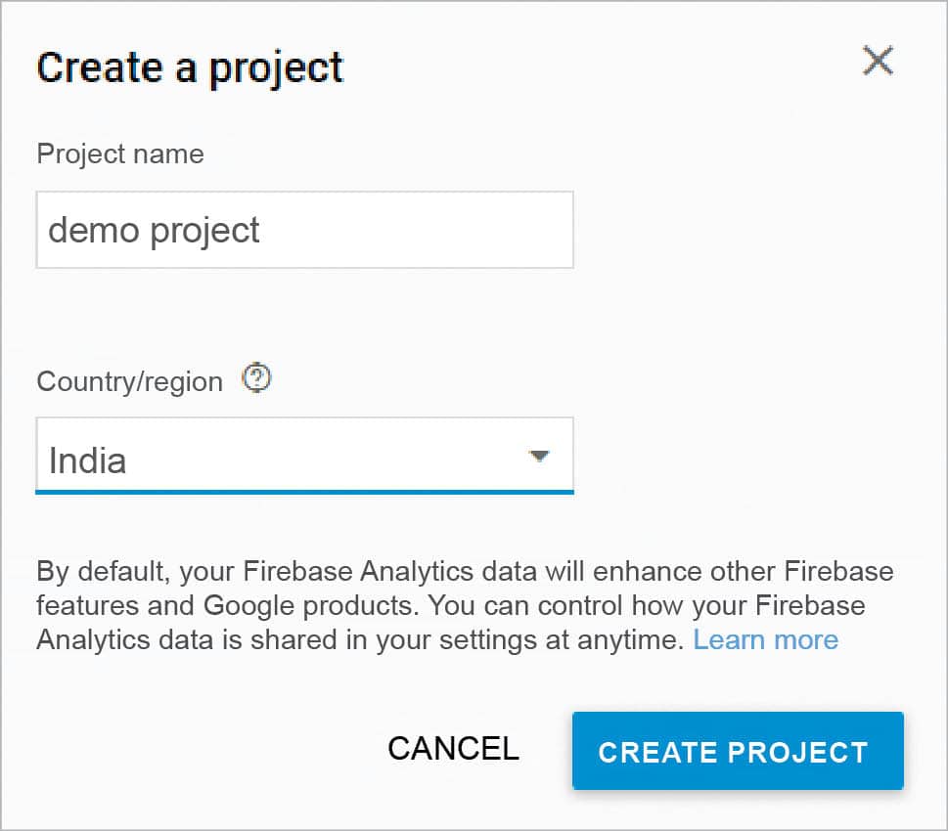Screen dimensions: 948x831
Task: Place cursor at end of 'demo project' textbox
Action: point(411,231)
